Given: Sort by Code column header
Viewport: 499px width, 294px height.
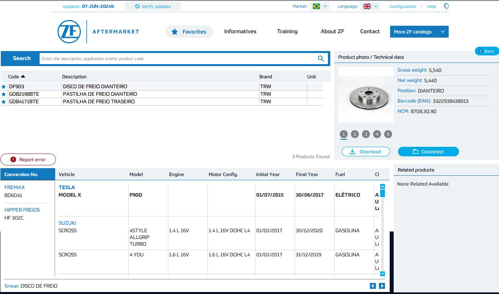Looking at the screenshot, I should 17,77.
